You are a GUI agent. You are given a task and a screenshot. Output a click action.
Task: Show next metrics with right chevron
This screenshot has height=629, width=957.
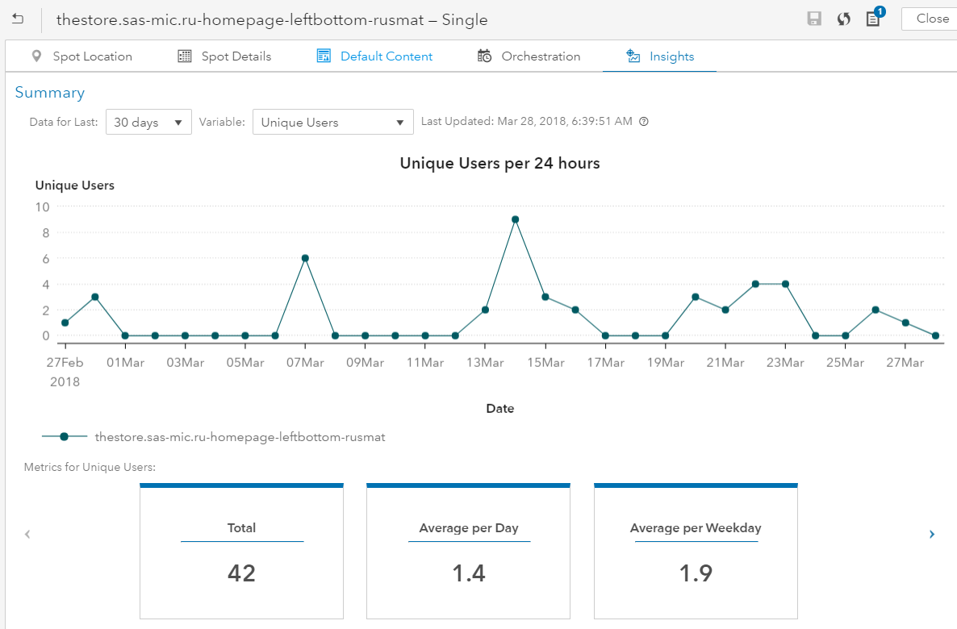932,534
